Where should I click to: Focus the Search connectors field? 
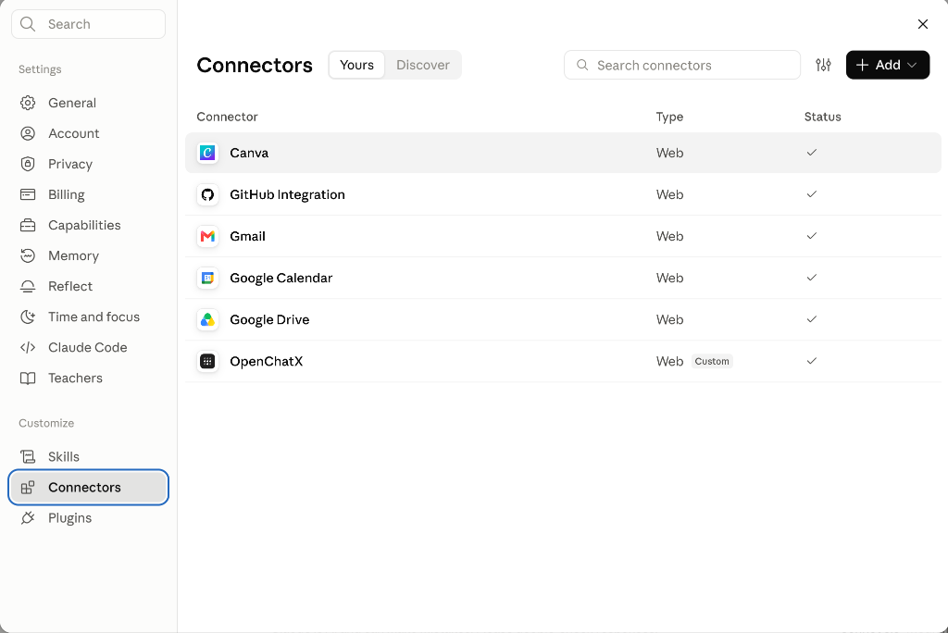pos(682,65)
